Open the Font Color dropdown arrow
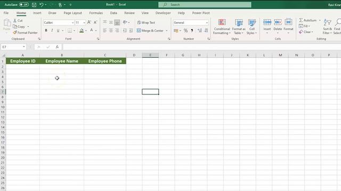Image resolution: width=341 pixels, height=191 pixels. pyautogui.click(x=96, y=31)
